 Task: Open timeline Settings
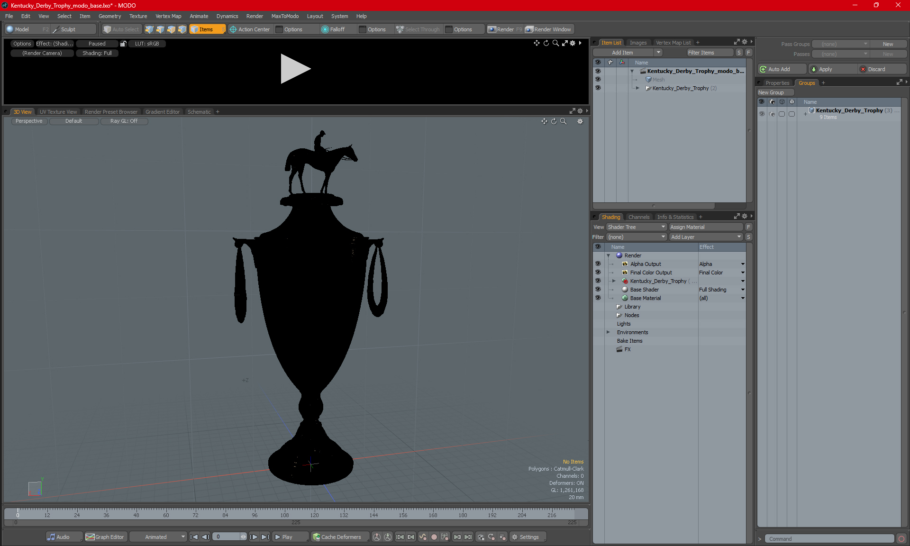pos(528,537)
